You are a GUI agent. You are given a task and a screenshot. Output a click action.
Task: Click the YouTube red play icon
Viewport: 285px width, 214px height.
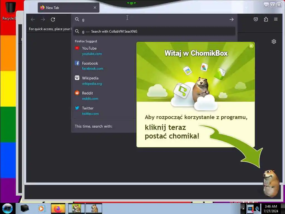[77, 48]
